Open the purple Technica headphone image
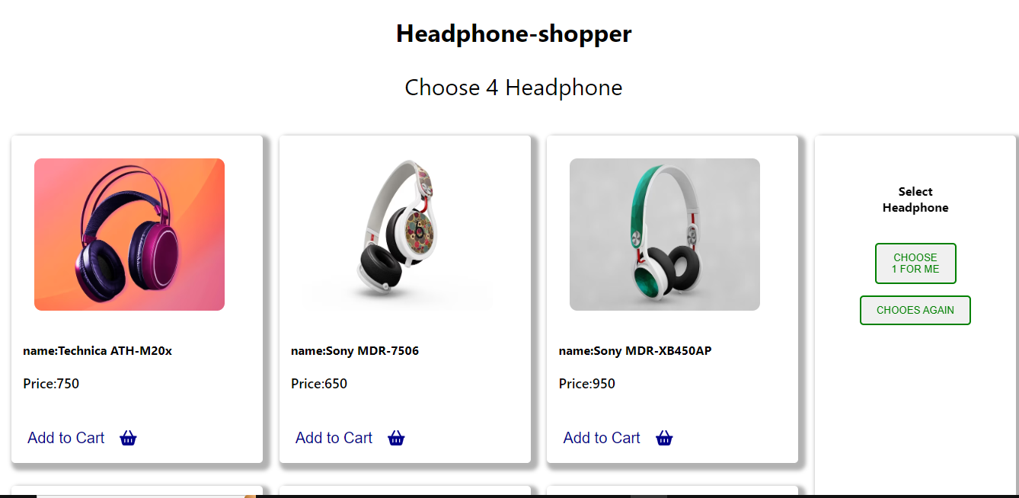The height and width of the screenshot is (498, 1019). click(129, 235)
